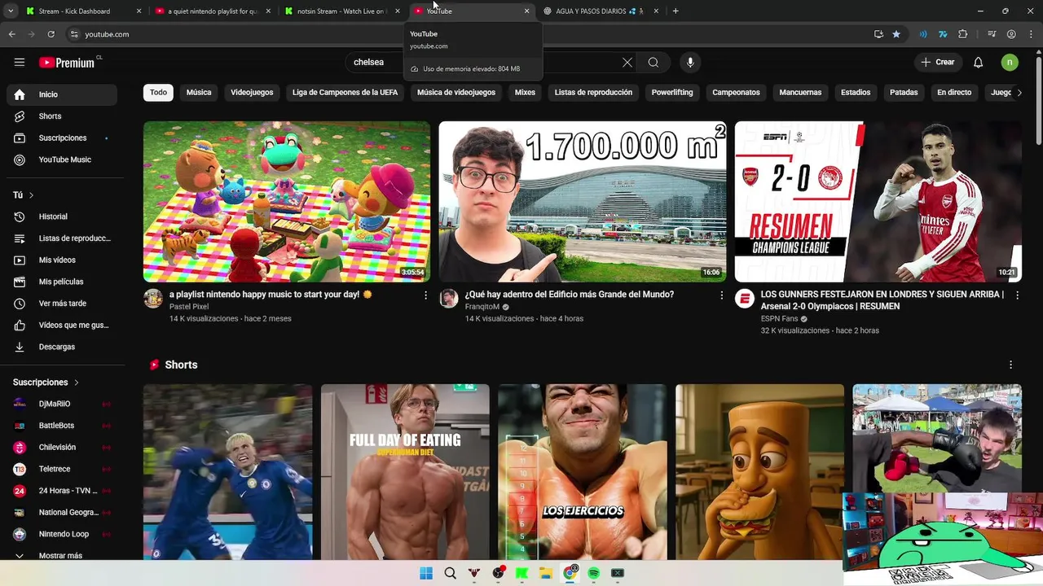Go back in browser history
This screenshot has width=1043, height=586.
pyautogui.click(x=11, y=34)
